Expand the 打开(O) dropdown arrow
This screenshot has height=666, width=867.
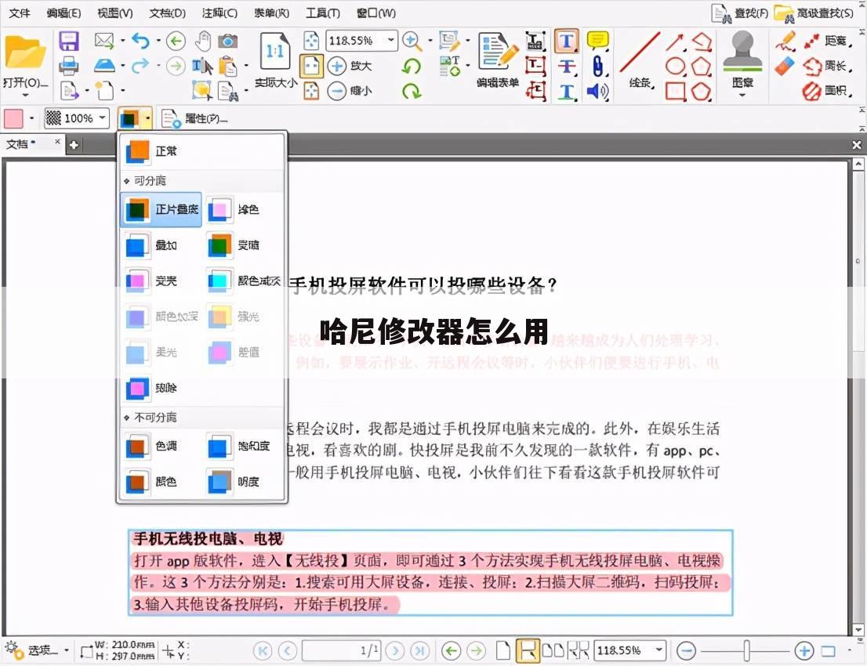pos(25,95)
